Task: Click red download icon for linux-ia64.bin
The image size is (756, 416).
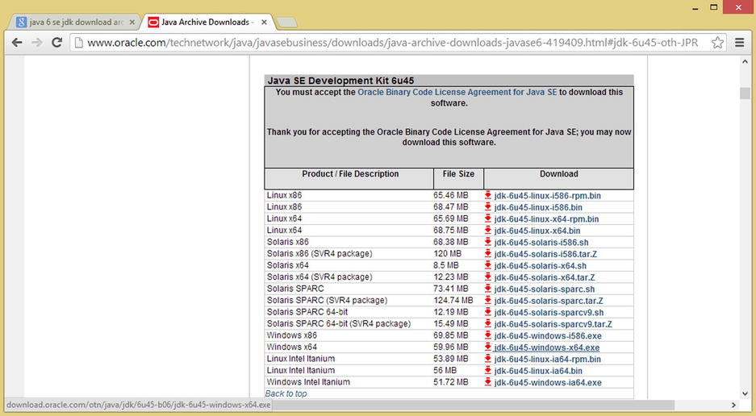Action: [488, 370]
